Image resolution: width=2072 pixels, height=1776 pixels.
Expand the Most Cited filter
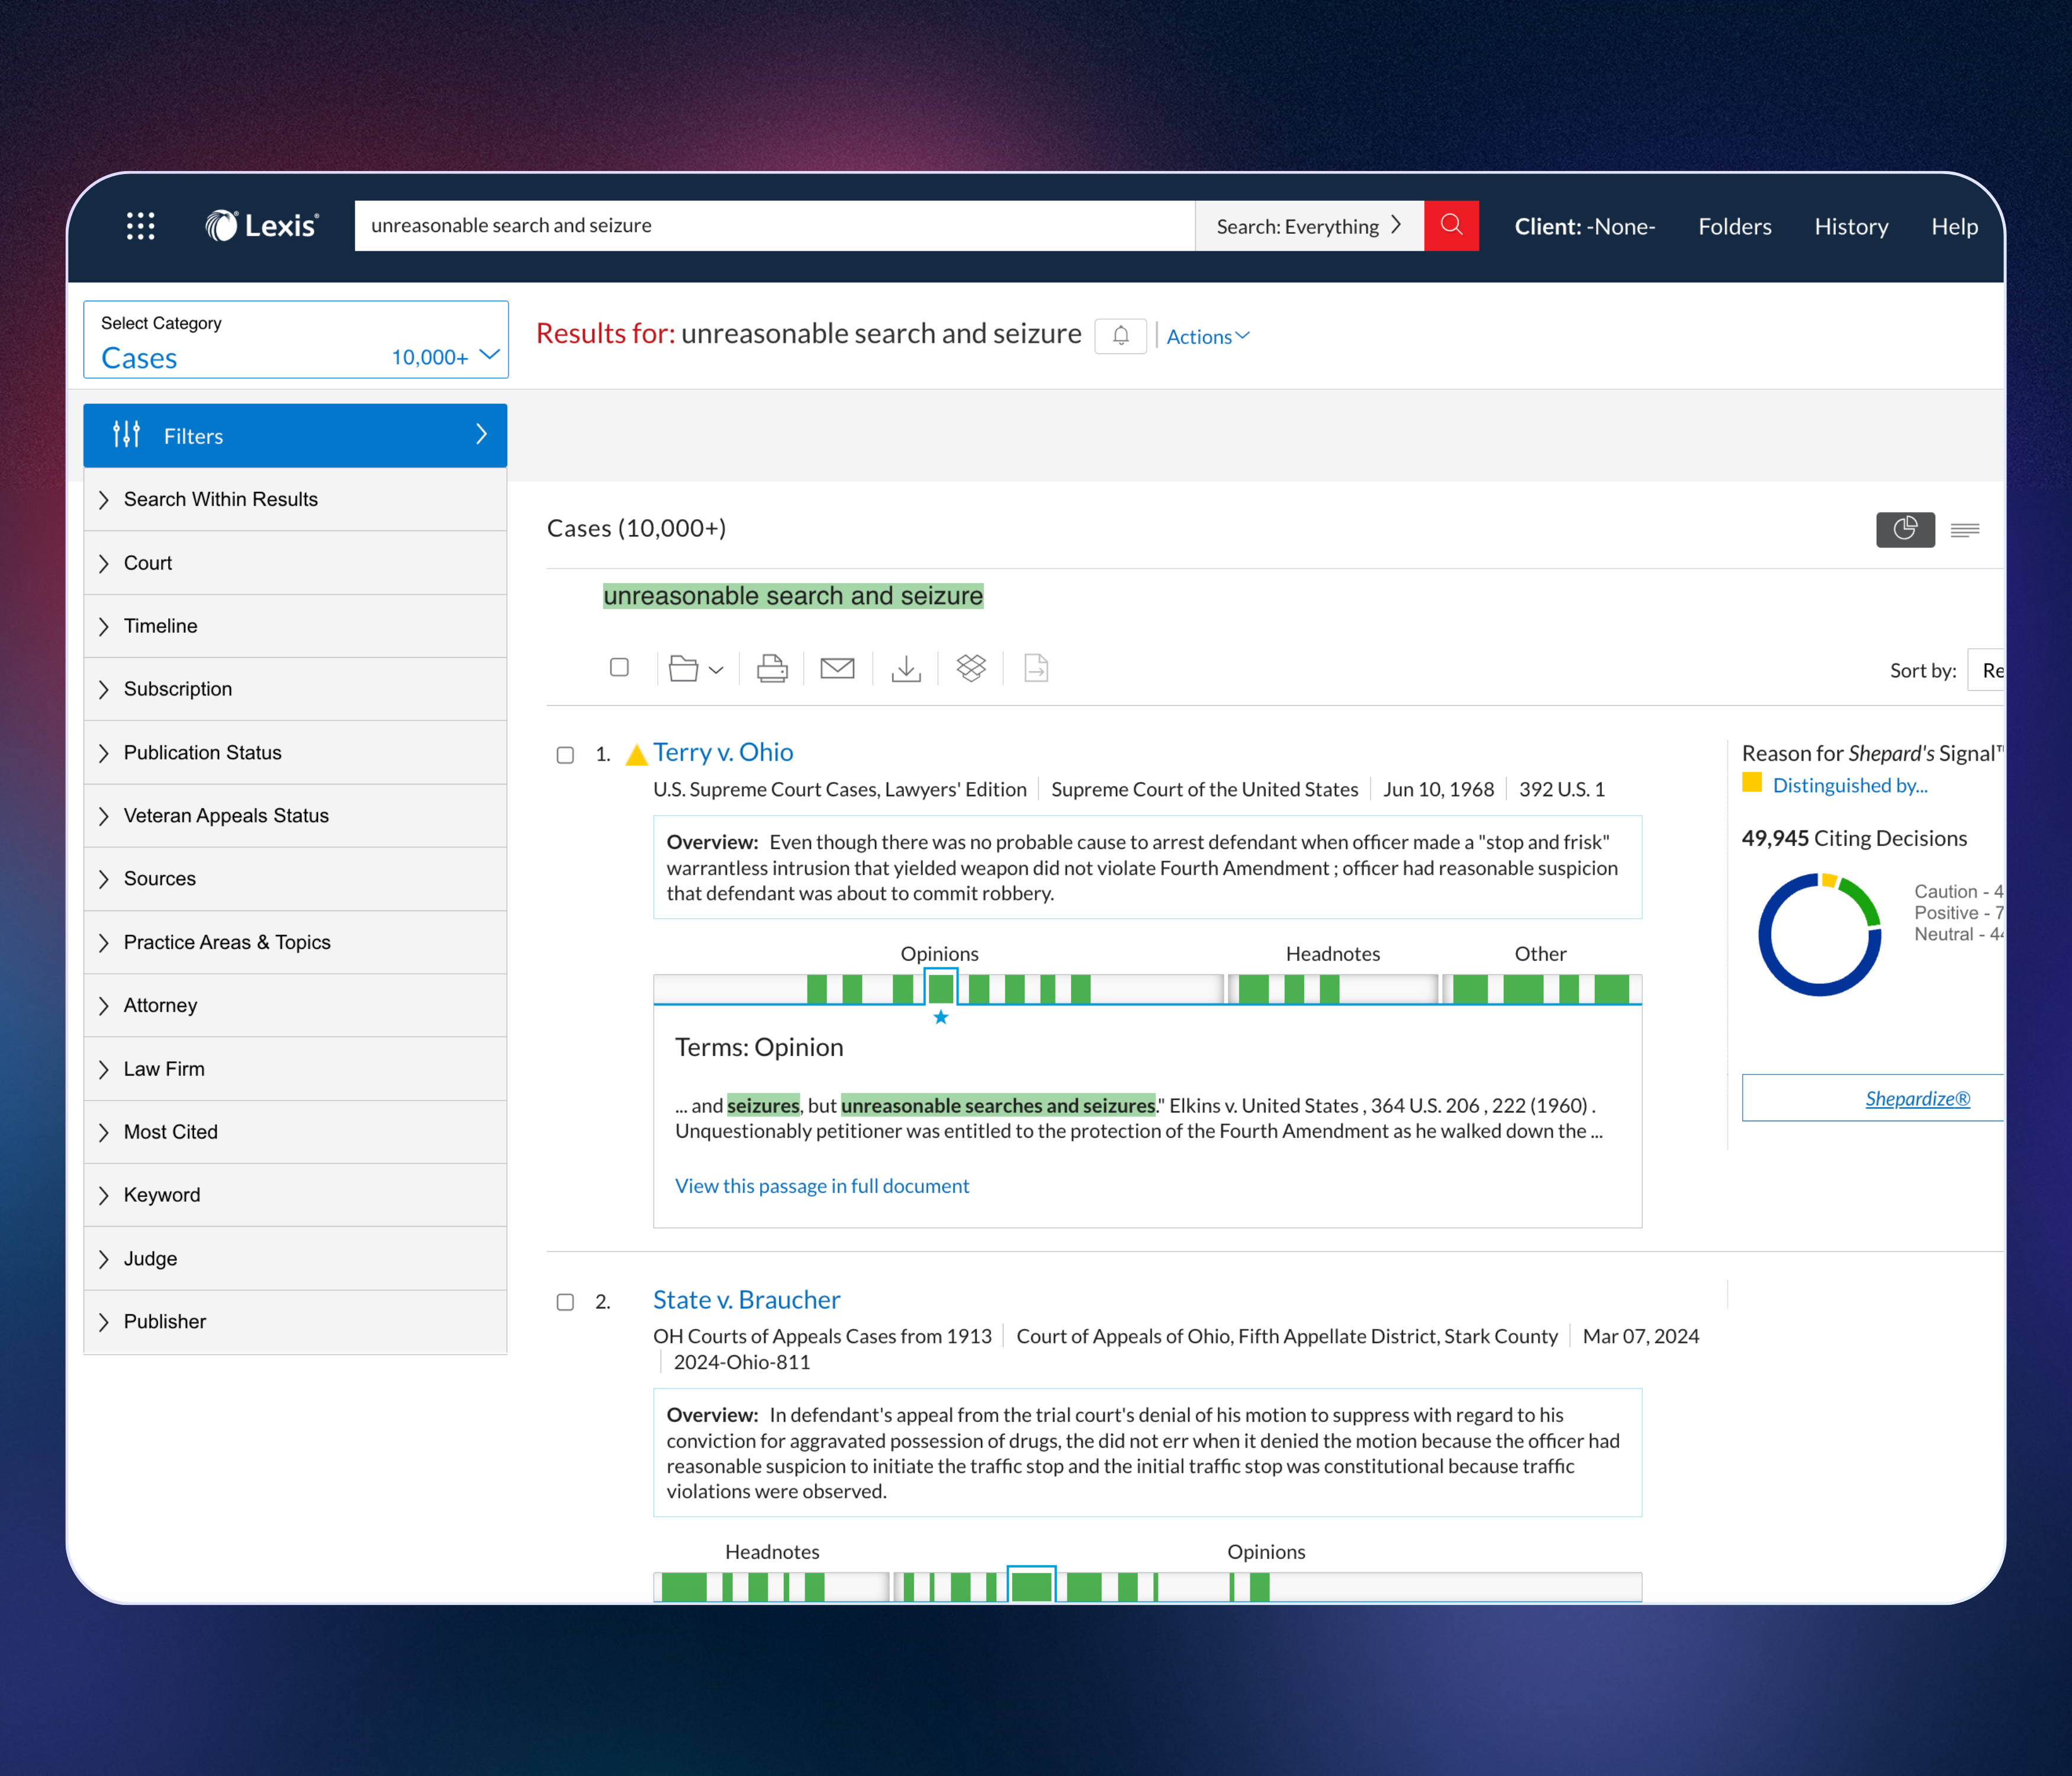pyautogui.click(x=295, y=1132)
